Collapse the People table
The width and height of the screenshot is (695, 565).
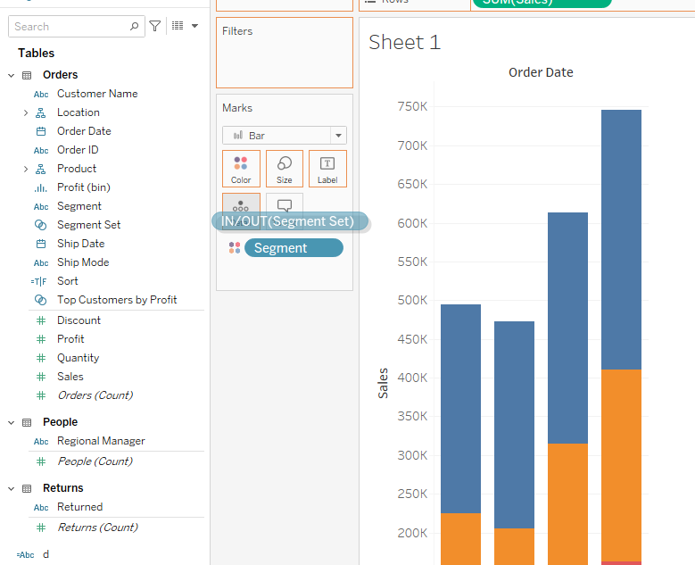(x=11, y=423)
